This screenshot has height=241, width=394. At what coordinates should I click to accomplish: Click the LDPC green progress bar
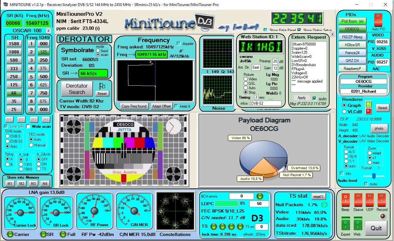pyautogui.click(x=226, y=204)
